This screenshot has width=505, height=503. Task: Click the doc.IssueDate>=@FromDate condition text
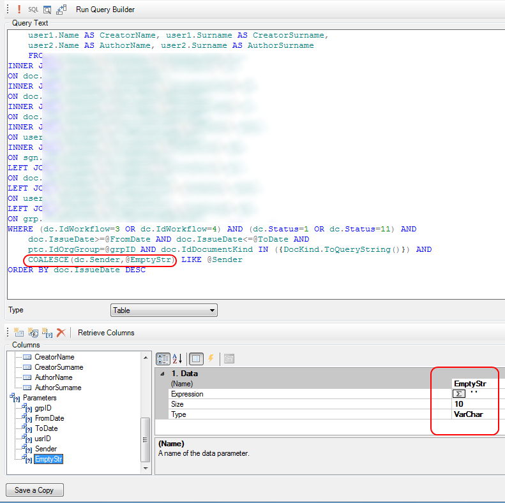[89, 239]
